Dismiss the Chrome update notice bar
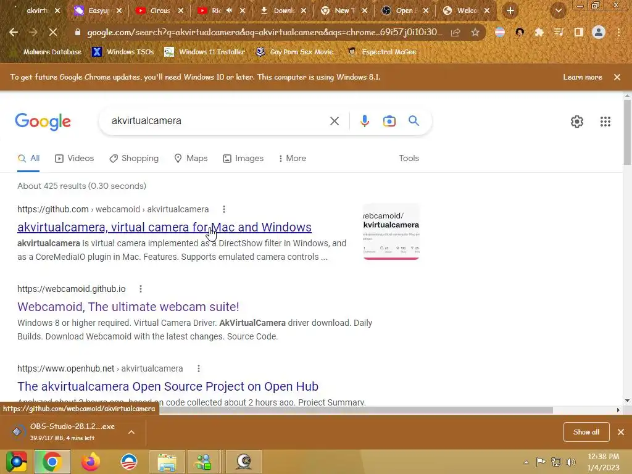 click(x=617, y=77)
